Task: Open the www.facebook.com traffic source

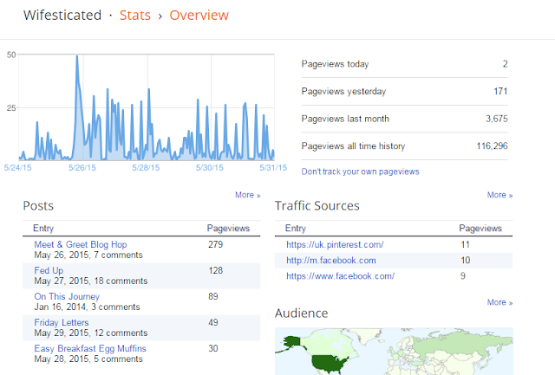Action: click(x=340, y=275)
